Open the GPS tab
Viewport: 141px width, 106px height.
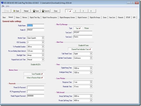tap(134, 17)
